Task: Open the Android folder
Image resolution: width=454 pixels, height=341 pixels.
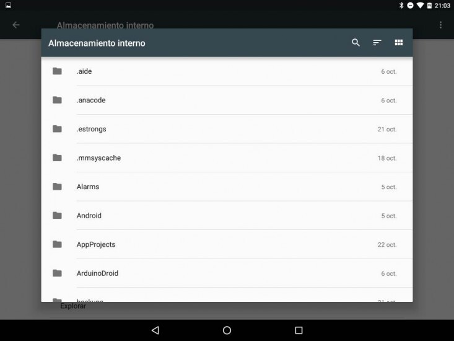Action: (227, 216)
